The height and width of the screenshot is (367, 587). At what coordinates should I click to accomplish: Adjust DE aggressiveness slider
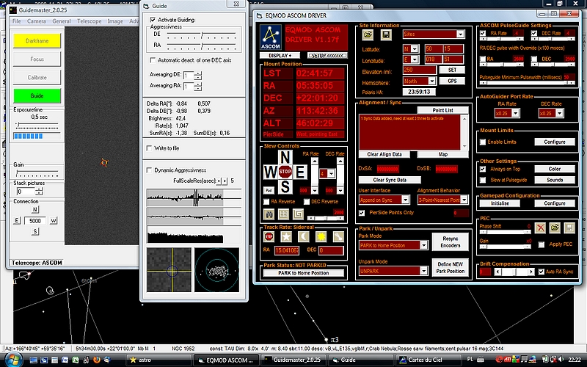pos(201,34)
